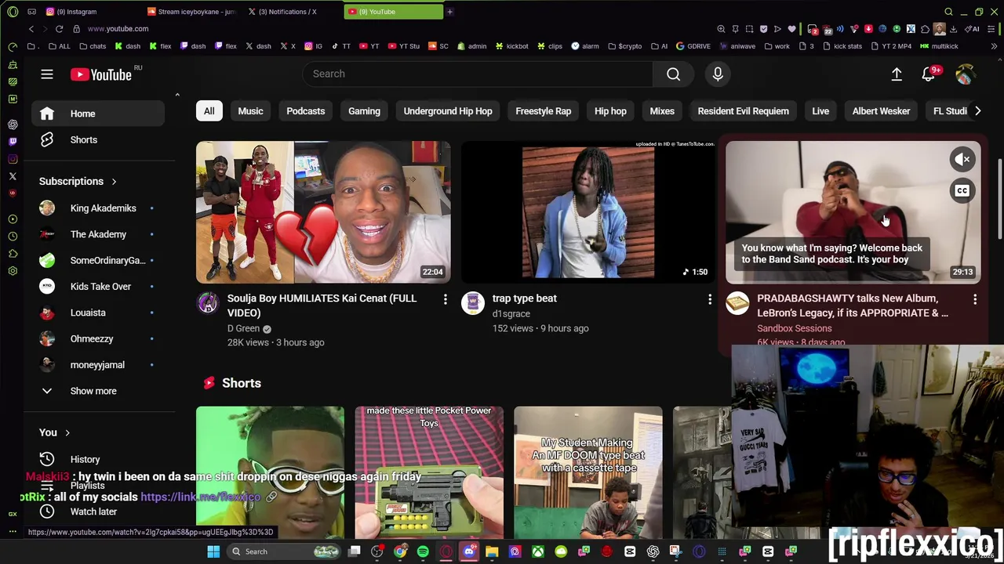The width and height of the screenshot is (1004, 564).
Task: Select the Live chip
Action: (x=820, y=111)
